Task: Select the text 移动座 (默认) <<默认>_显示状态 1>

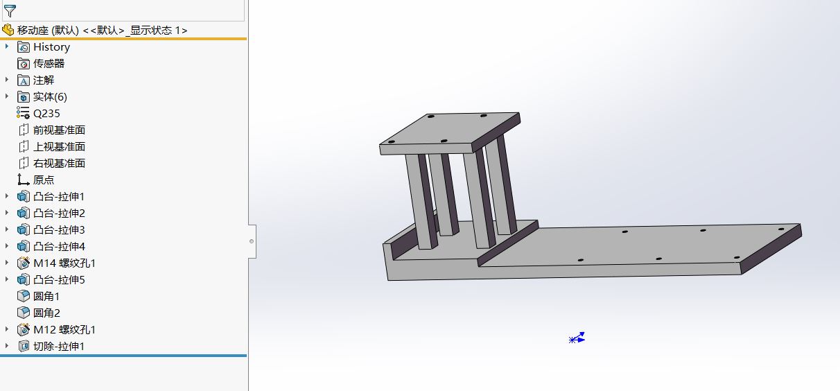Action: (103, 31)
